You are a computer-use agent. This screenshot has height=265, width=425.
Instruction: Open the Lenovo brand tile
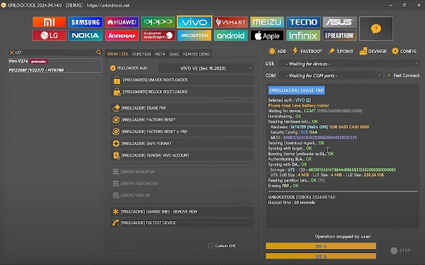click(122, 35)
